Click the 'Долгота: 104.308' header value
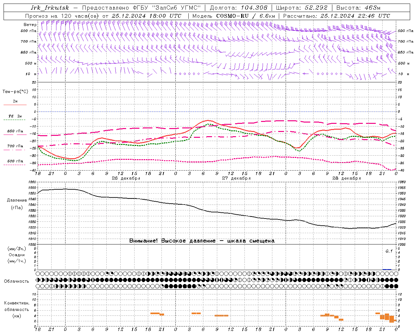The width and height of the screenshot is (415, 332). [x=239, y=8]
